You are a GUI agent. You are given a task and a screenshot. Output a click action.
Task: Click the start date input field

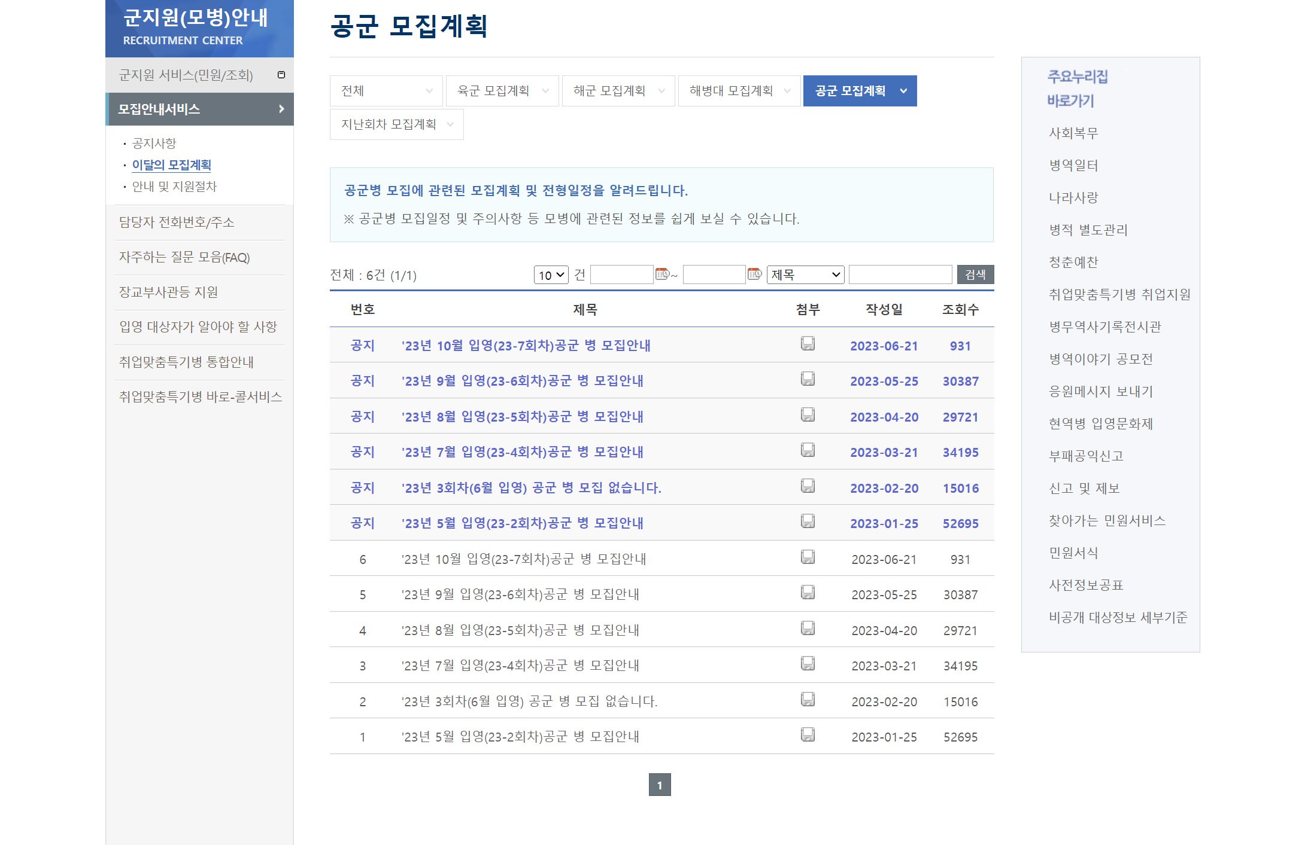(x=621, y=274)
